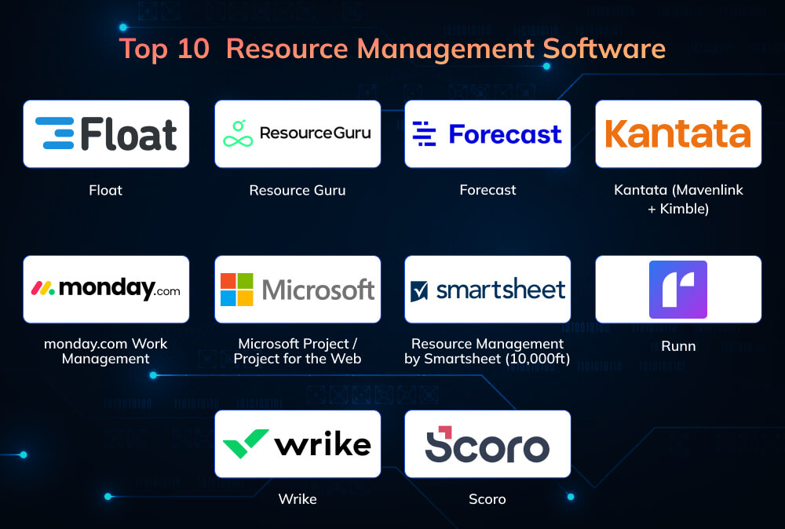Click the 'Forecast' label under logo
The height and width of the screenshot is (529, 785).
(487, 190)
